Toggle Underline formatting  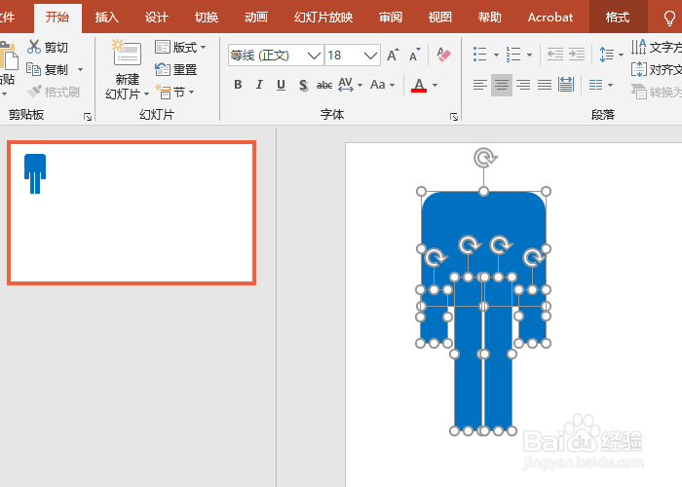(x=281, y=85)
